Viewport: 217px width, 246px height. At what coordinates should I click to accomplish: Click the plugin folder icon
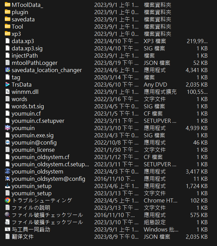8,12
